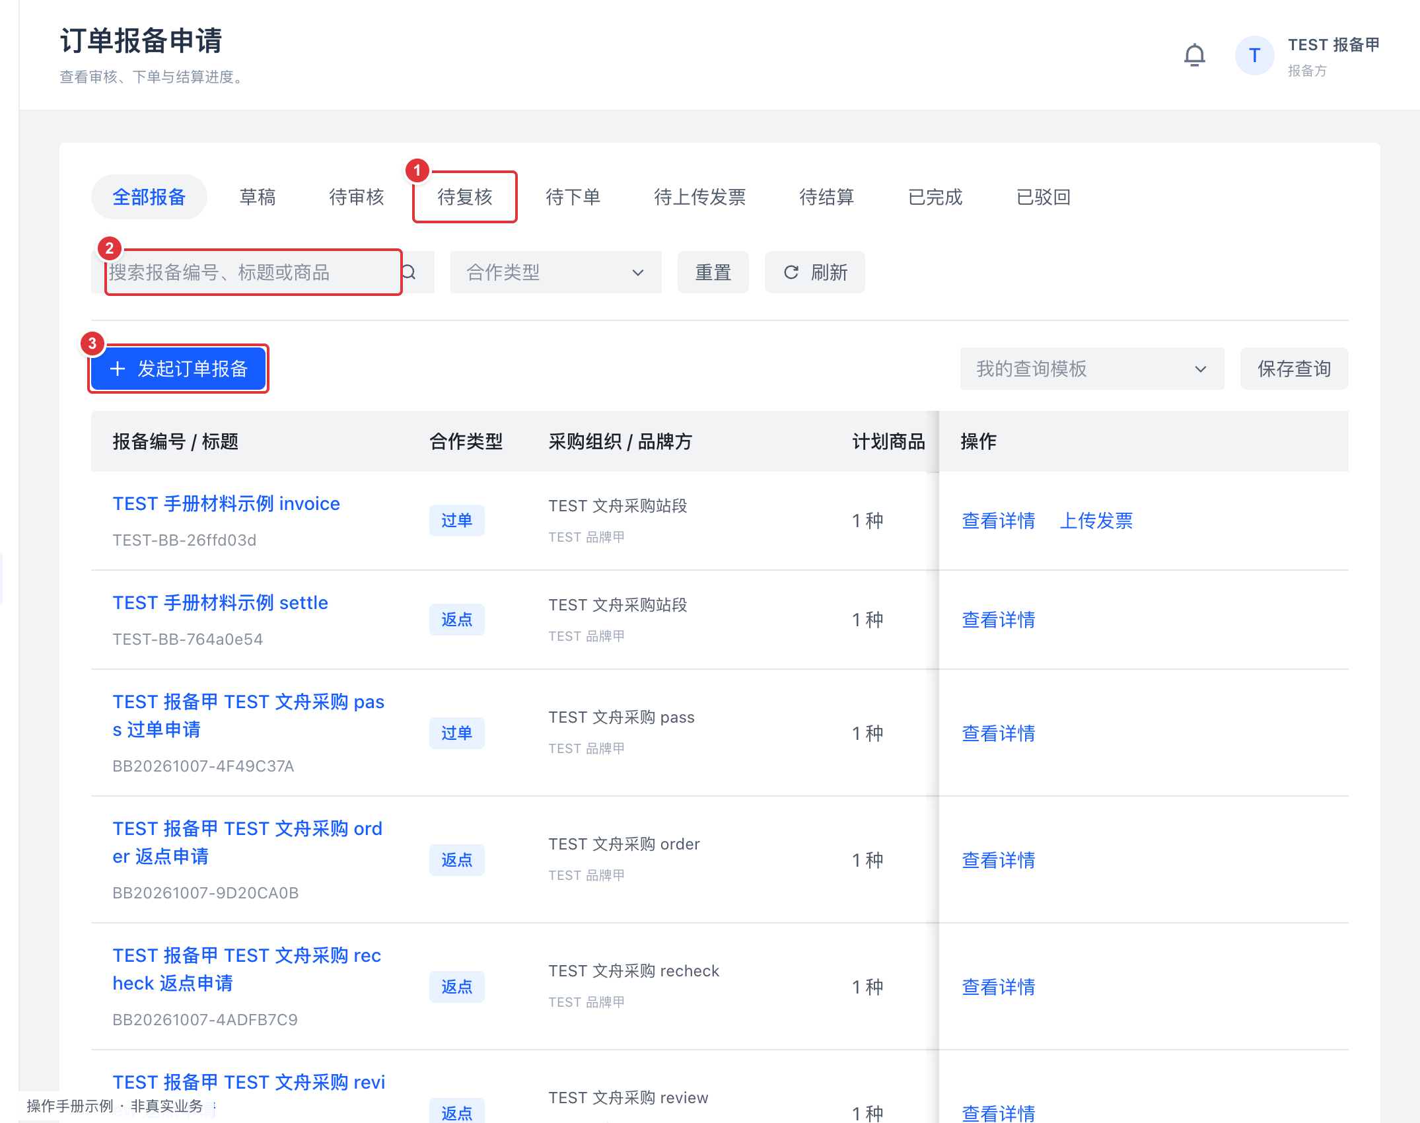The image size is (1420, 1123).
Task: Click 上传发票 in the invoice row
Action: [1096, 521]
